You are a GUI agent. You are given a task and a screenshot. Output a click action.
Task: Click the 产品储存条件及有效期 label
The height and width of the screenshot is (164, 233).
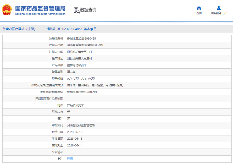49,99
